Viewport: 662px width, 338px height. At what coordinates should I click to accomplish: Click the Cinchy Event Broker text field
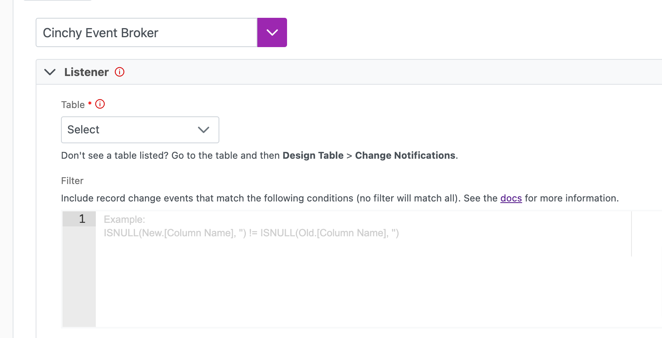[146, 32]
